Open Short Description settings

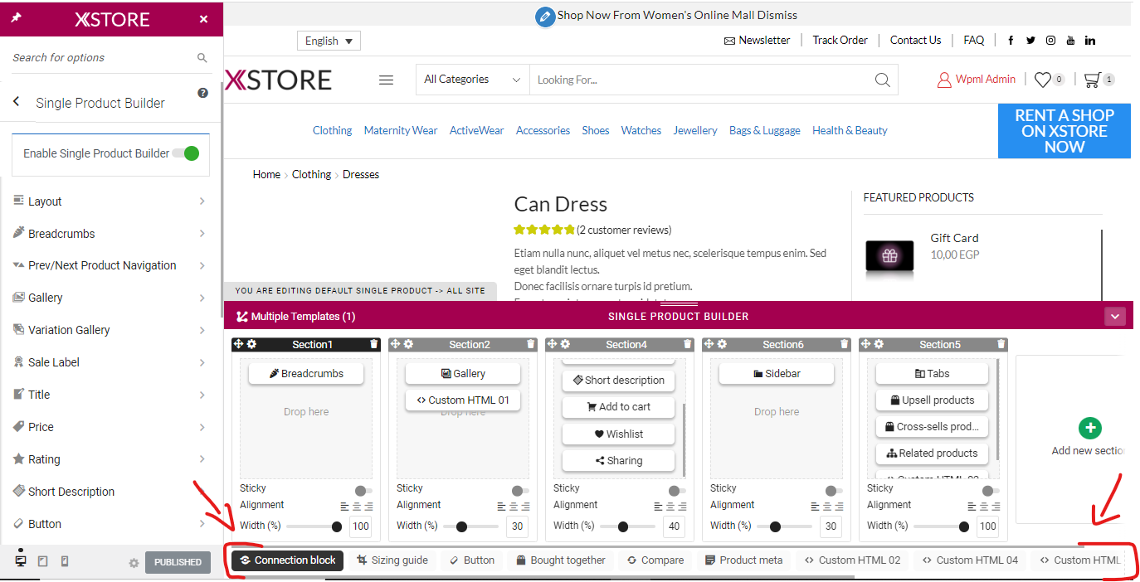[110, 492]
